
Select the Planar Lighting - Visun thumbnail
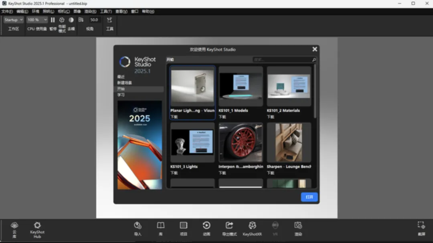click(x=192, y=86)
